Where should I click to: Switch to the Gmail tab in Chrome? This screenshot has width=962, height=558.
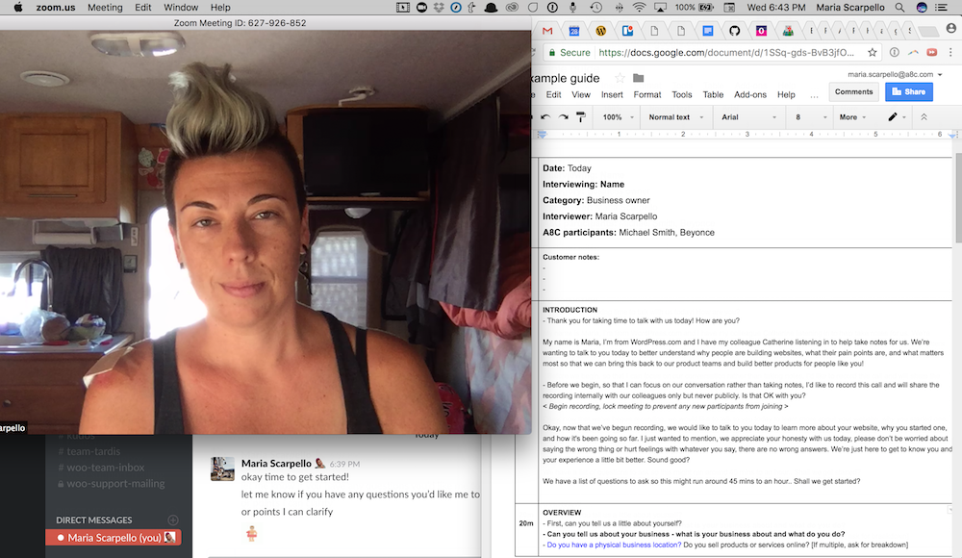[x=546, y=31]
